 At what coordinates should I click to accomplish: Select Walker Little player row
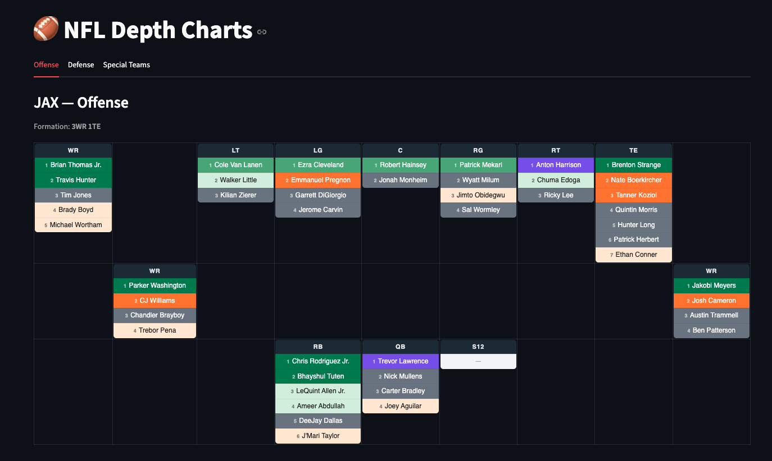click(235, 180)
